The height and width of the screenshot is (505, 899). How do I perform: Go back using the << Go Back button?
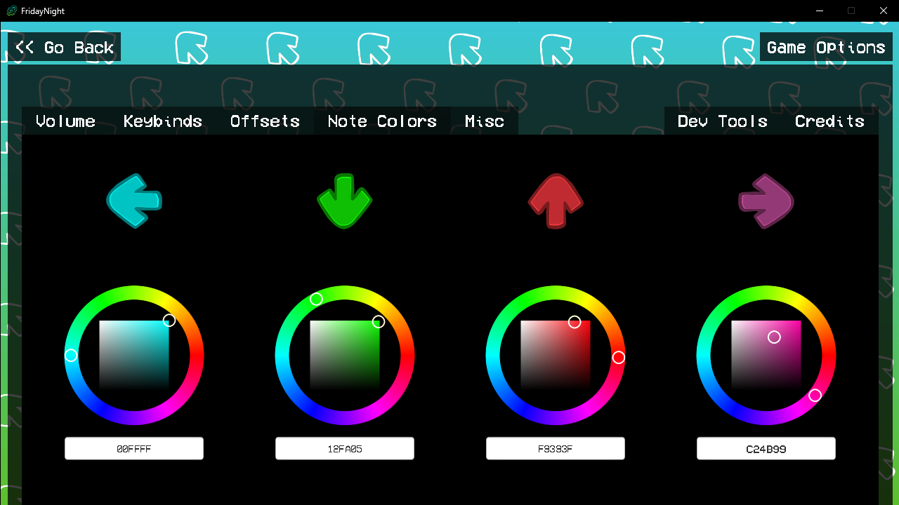point(65,47)
